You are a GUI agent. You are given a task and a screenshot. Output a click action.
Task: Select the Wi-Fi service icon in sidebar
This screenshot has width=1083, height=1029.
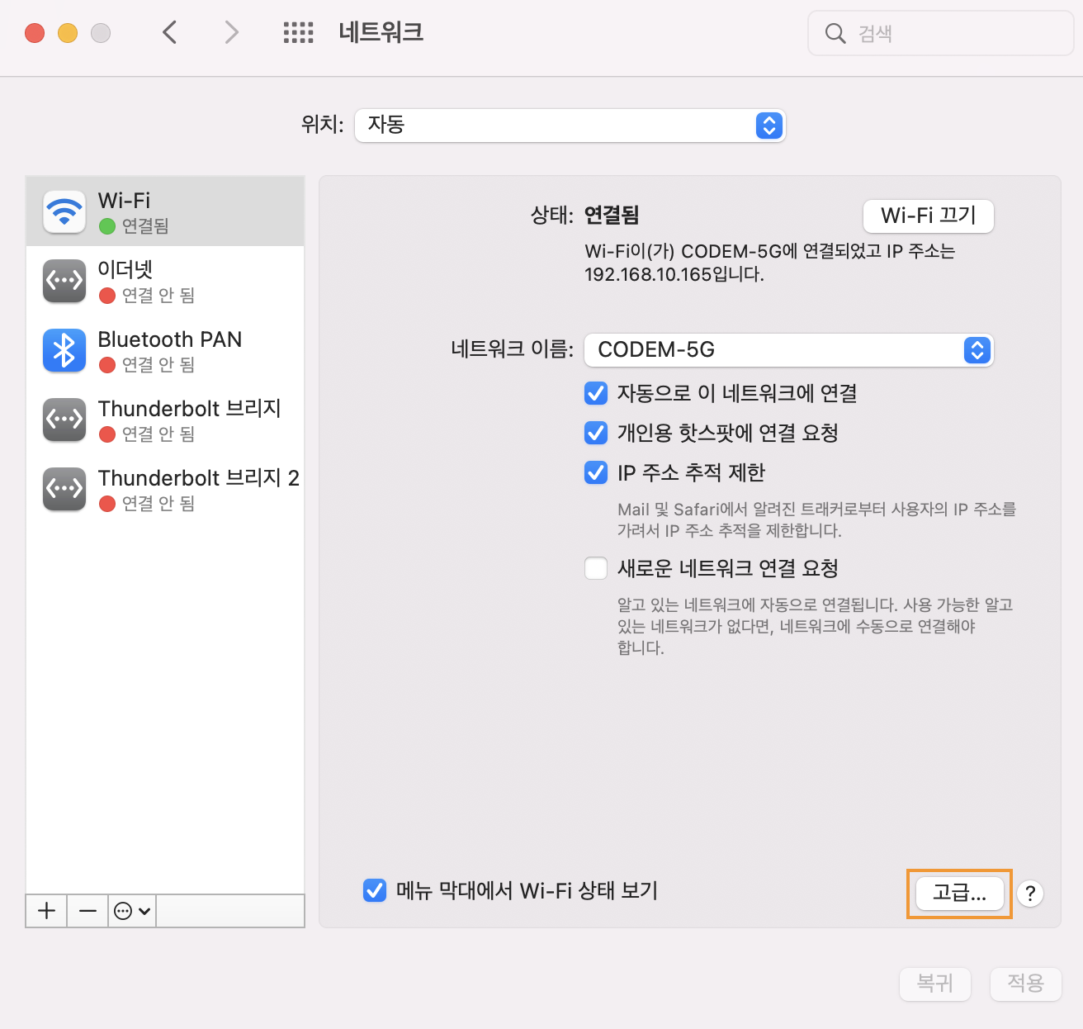(64, 212)
